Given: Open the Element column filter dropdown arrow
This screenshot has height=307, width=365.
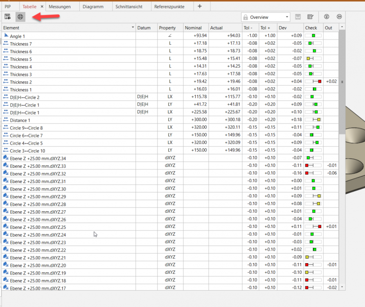Looking at the screenshot, I should [x=133, y=28].
